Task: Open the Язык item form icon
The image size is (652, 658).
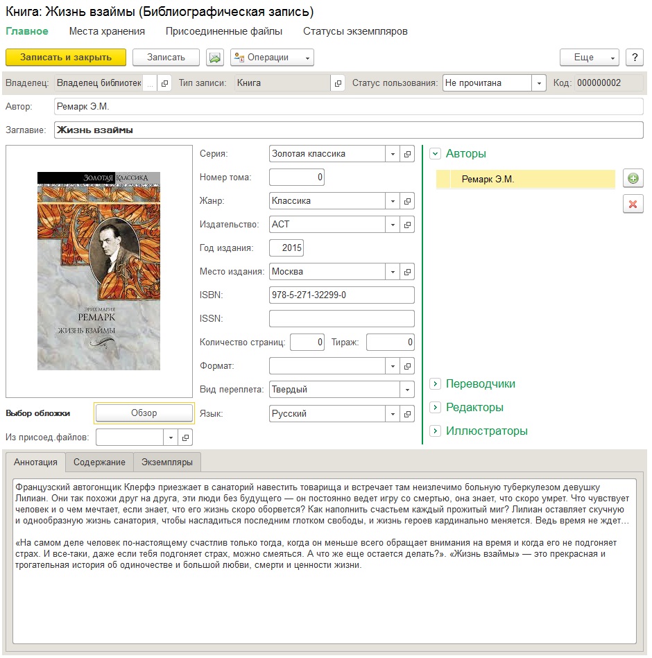Action: [407, 414]
